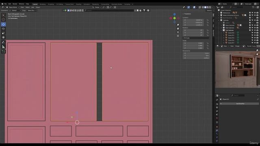Click the Dimensions X value field
The width and height of the screenshot is (260, 146).
196,53
